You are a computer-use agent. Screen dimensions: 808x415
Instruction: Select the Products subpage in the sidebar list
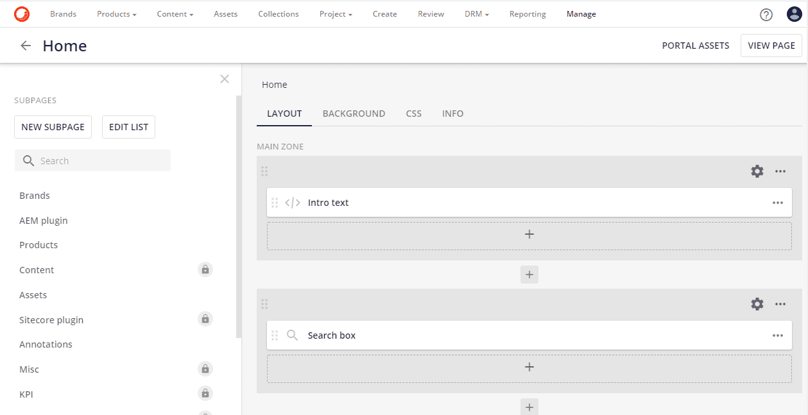(39, 245)
